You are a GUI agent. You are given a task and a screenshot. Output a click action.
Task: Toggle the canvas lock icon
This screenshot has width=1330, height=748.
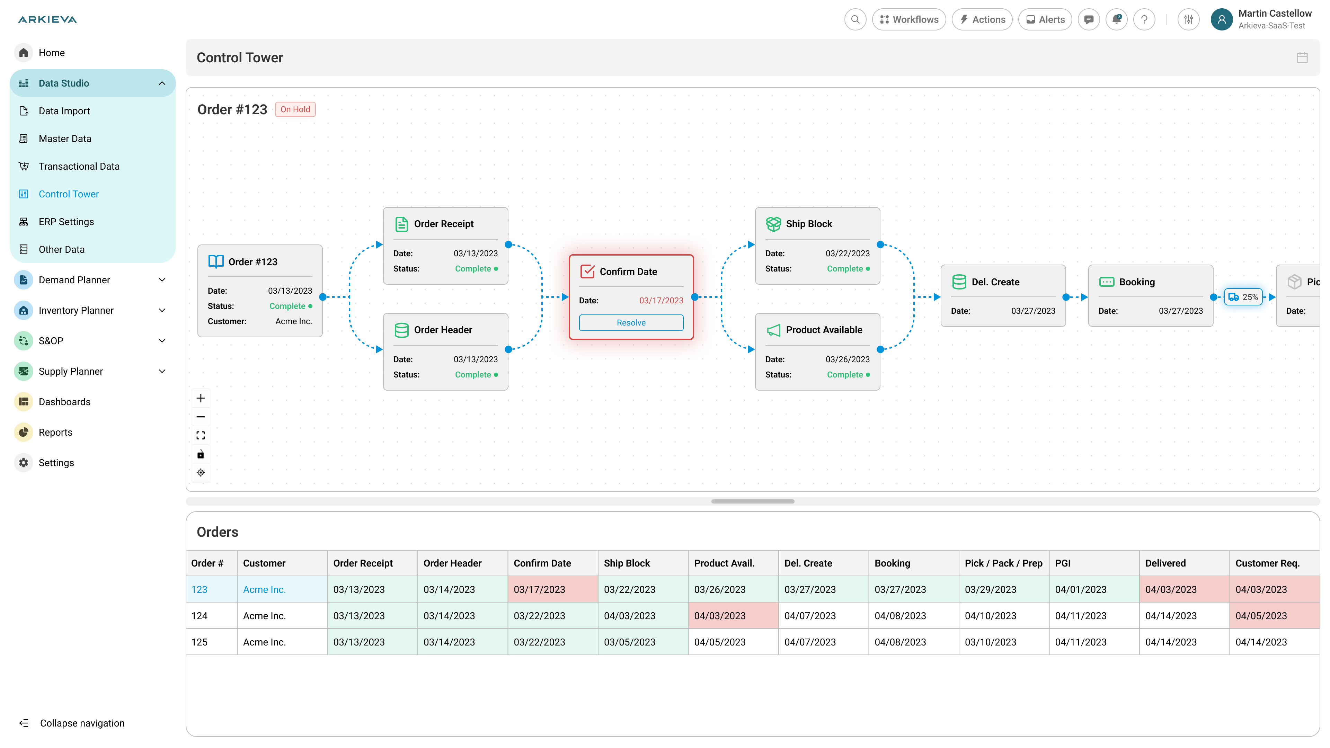(x=201, y=454)
